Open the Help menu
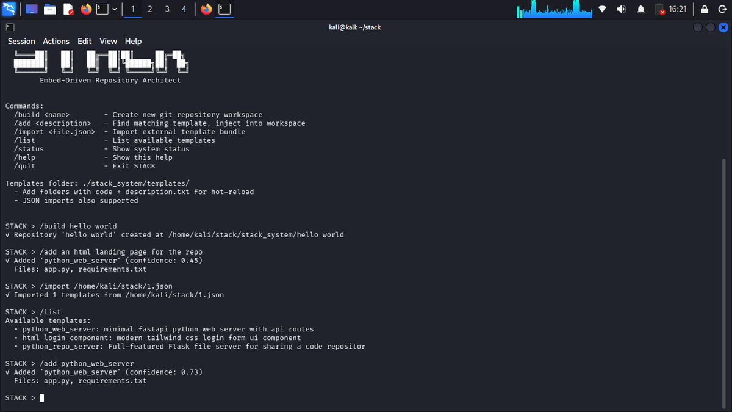Viewport: 732px width, 412px height. (x=133, y=41)
